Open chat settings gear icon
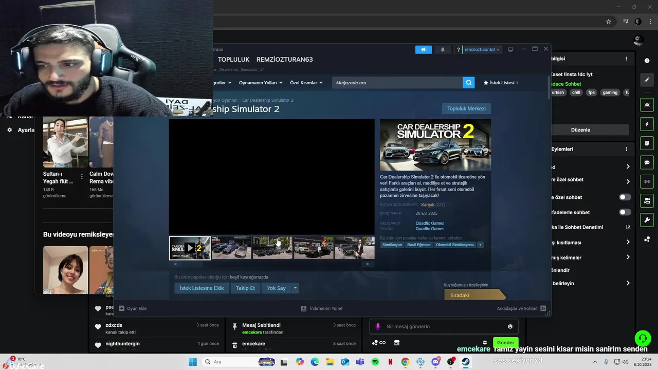 click(485, 343)
